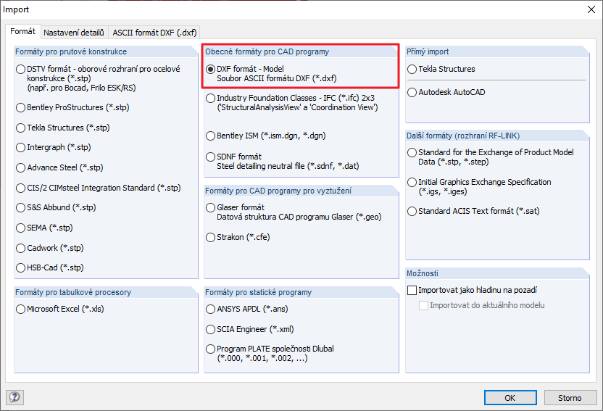Screen dimensions: 603x411
Task: Select CIS/2 CIMsteel Integration Standard option
Action: pyautogui.click(x=20, y=188)
